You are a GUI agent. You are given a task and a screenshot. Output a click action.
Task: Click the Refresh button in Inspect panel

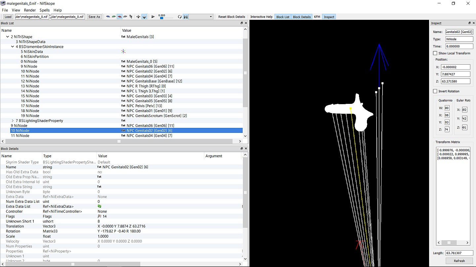pyautogui.click(x=459, y=261)
